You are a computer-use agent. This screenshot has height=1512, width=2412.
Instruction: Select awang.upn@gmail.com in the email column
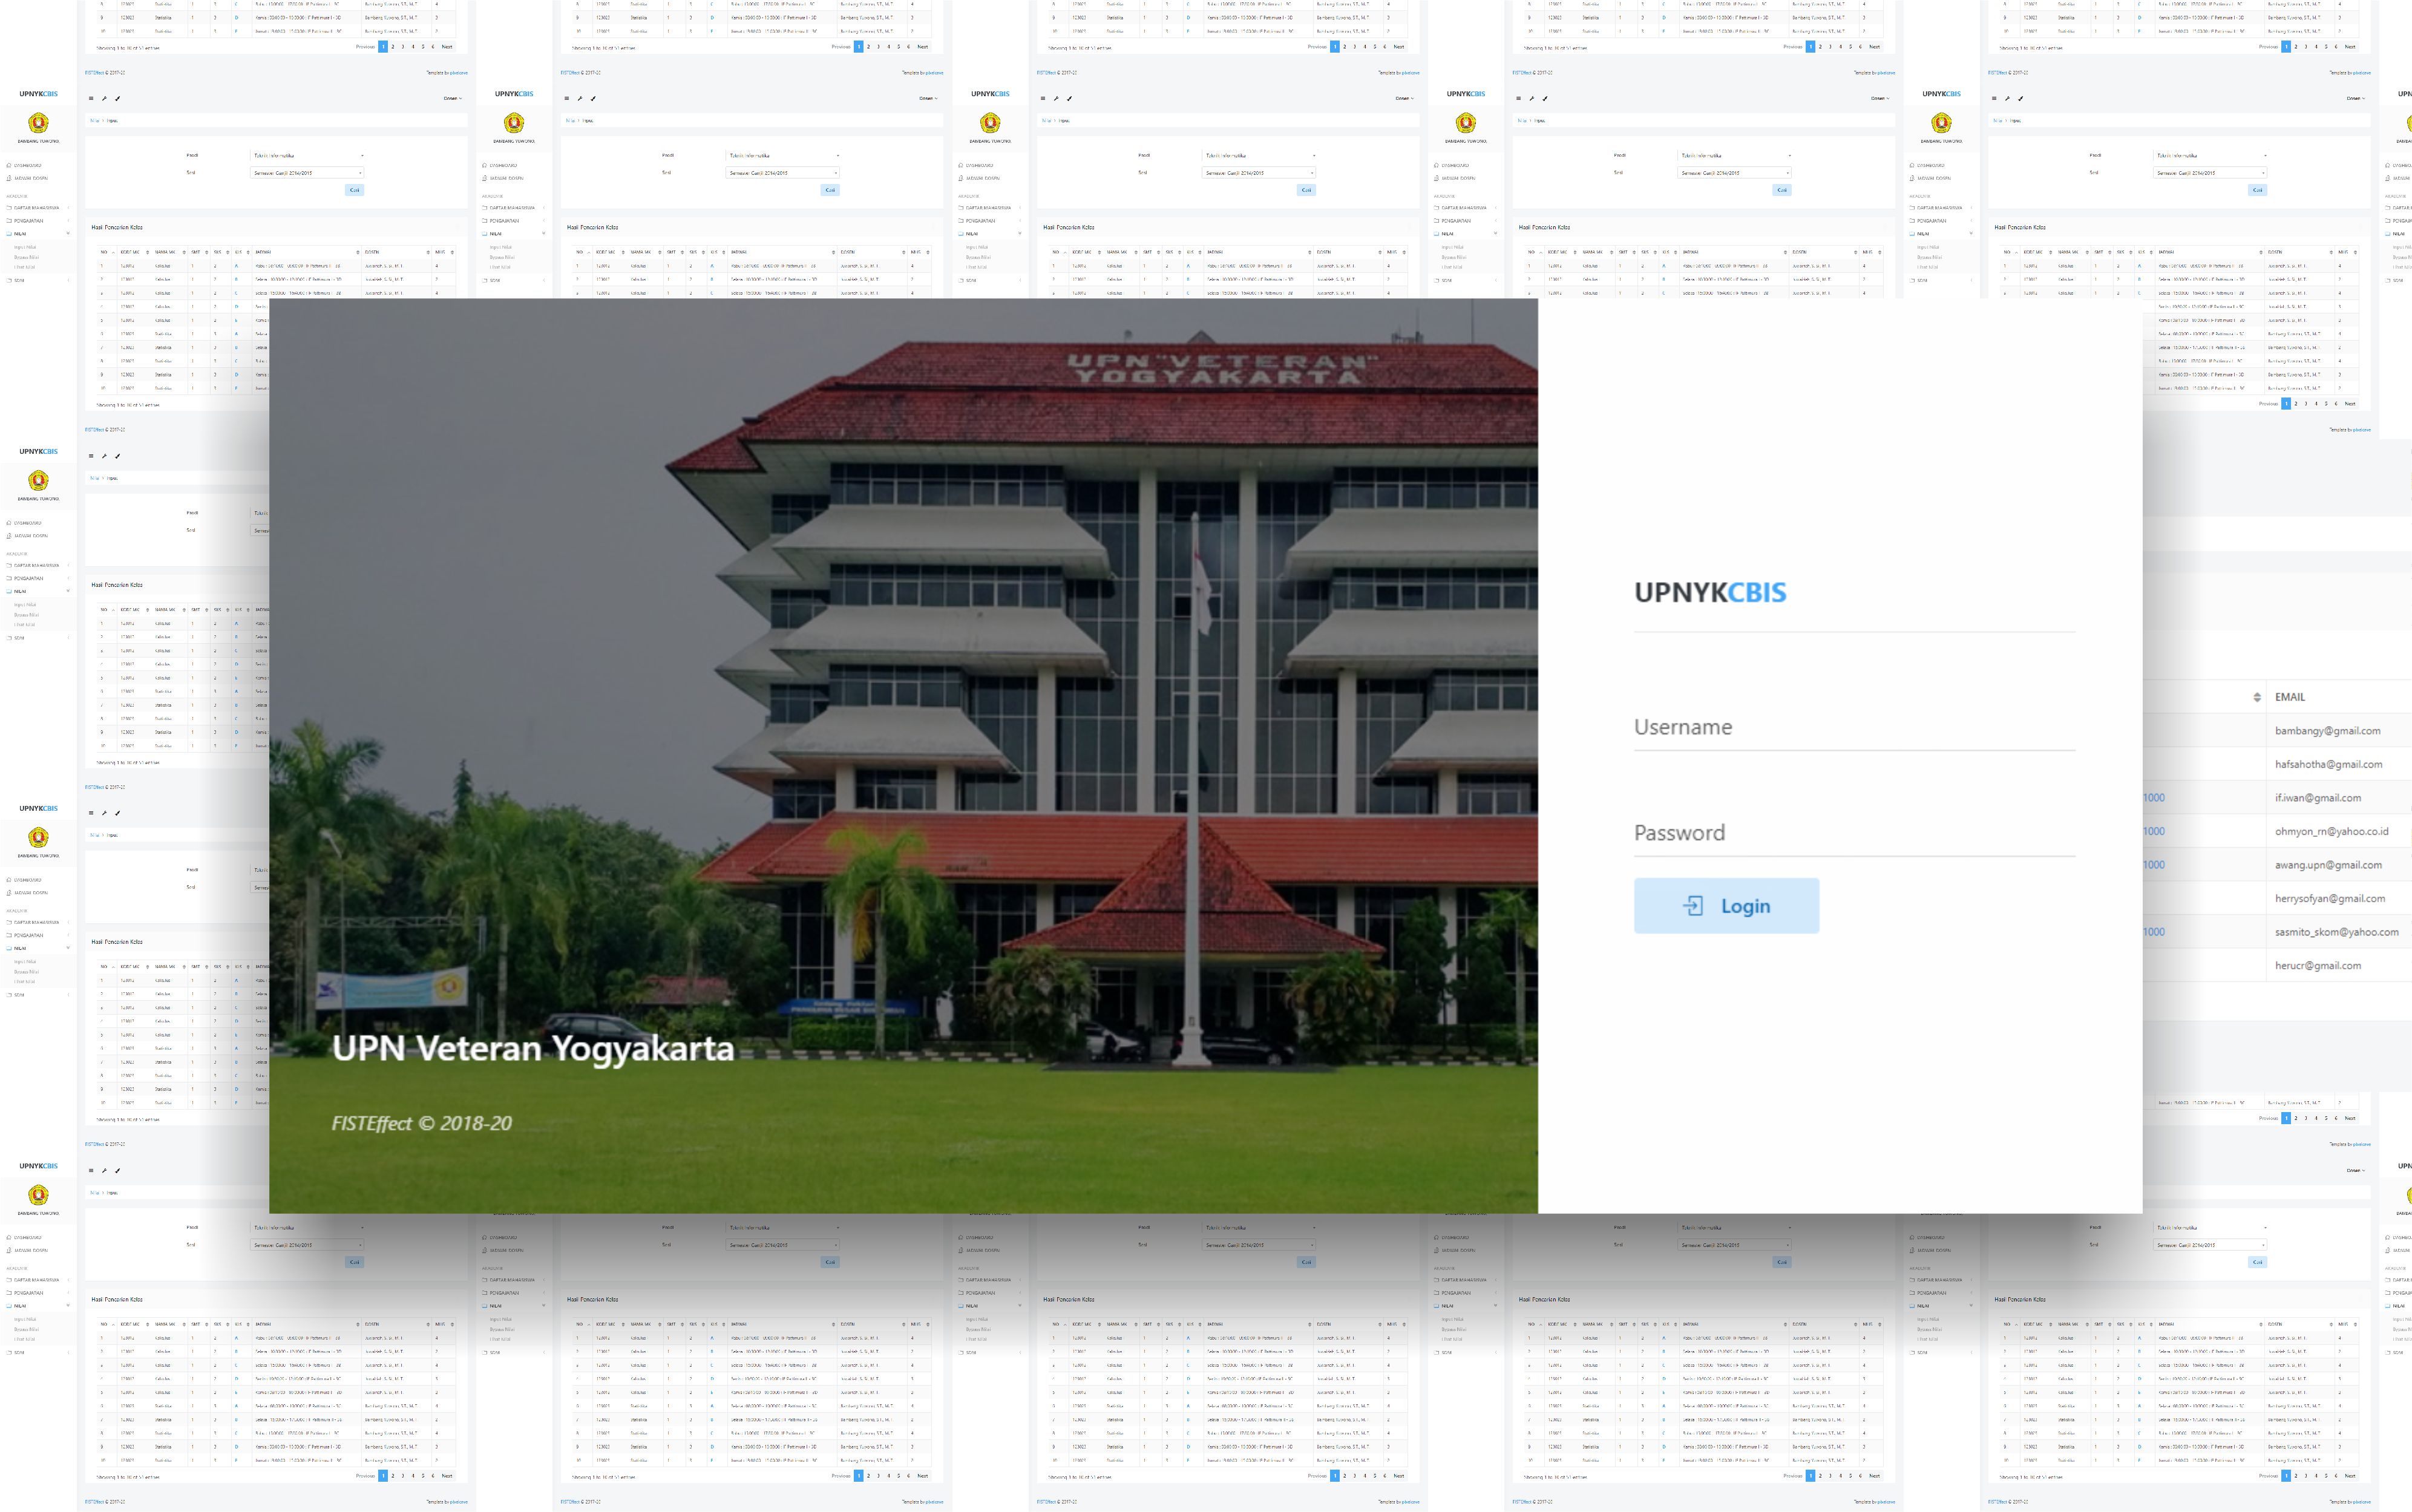[2328, 865]
